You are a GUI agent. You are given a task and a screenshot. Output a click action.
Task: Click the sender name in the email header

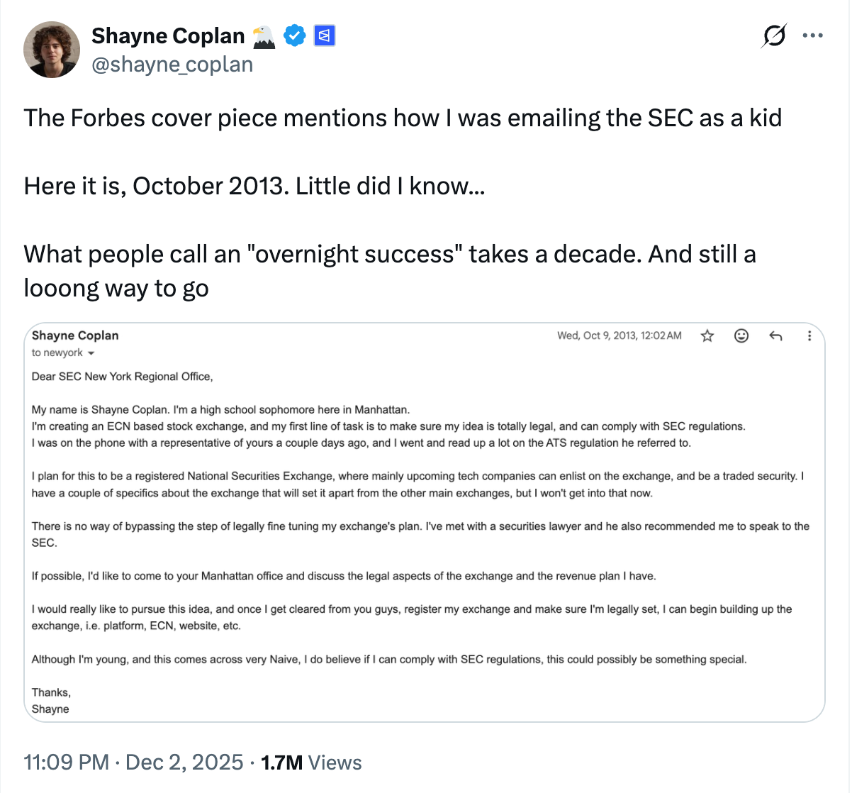(75, 335)
